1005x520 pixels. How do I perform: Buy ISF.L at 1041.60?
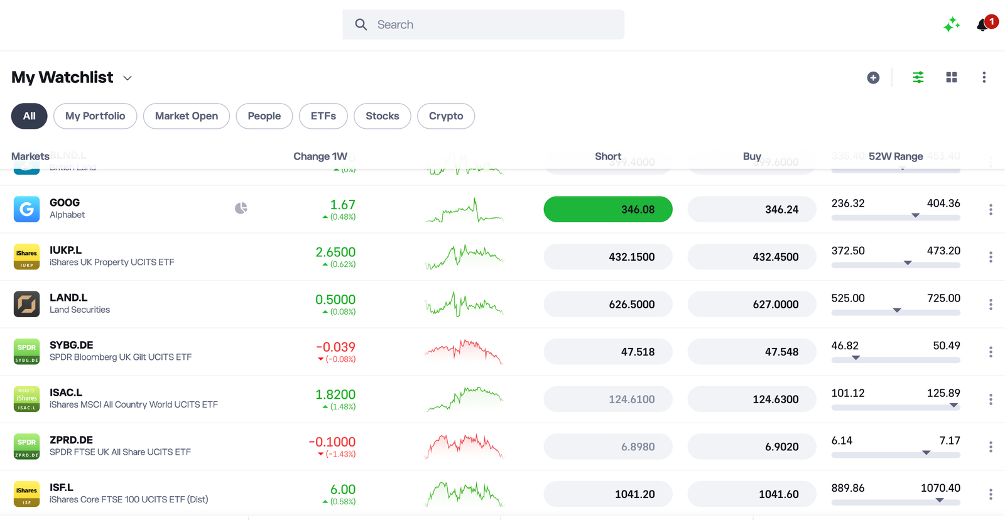point(752,494)
